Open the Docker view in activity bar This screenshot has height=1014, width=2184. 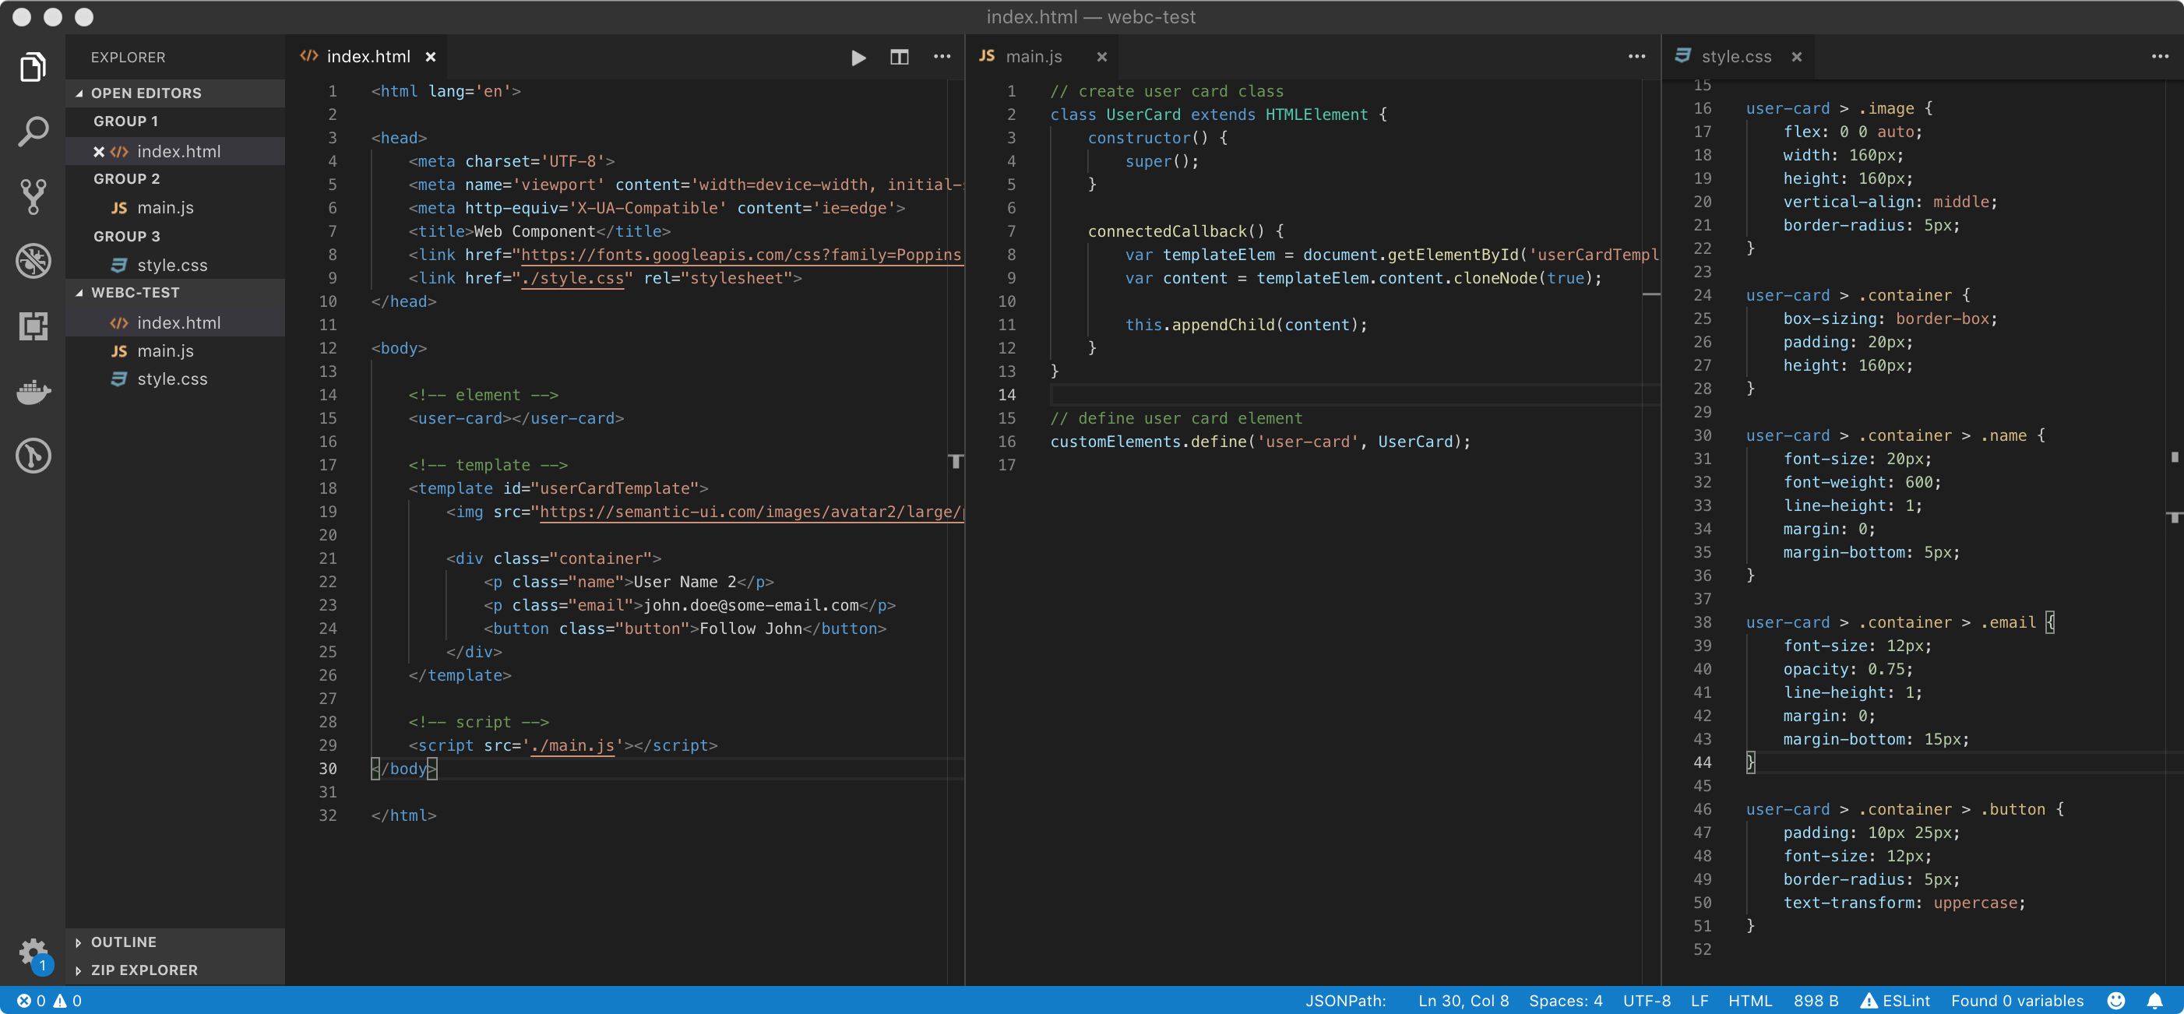(33, 392)
